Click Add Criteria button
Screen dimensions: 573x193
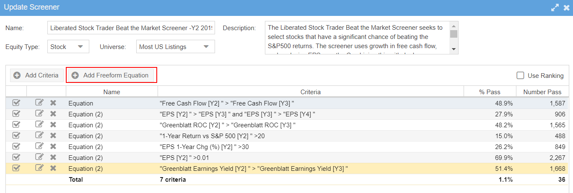36,75
